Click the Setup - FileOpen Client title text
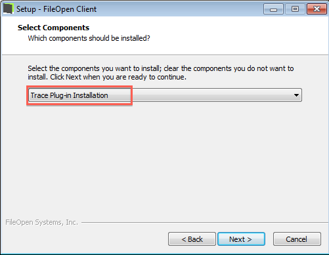The image size is (329, 255). (x=56, y=9)
